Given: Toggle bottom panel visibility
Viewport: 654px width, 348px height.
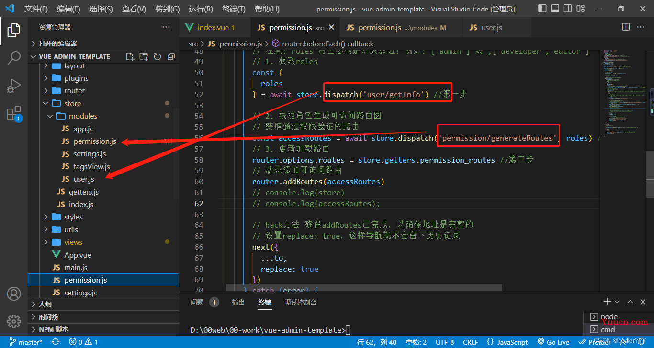Looking at the screenshot, I should (554, 9).
